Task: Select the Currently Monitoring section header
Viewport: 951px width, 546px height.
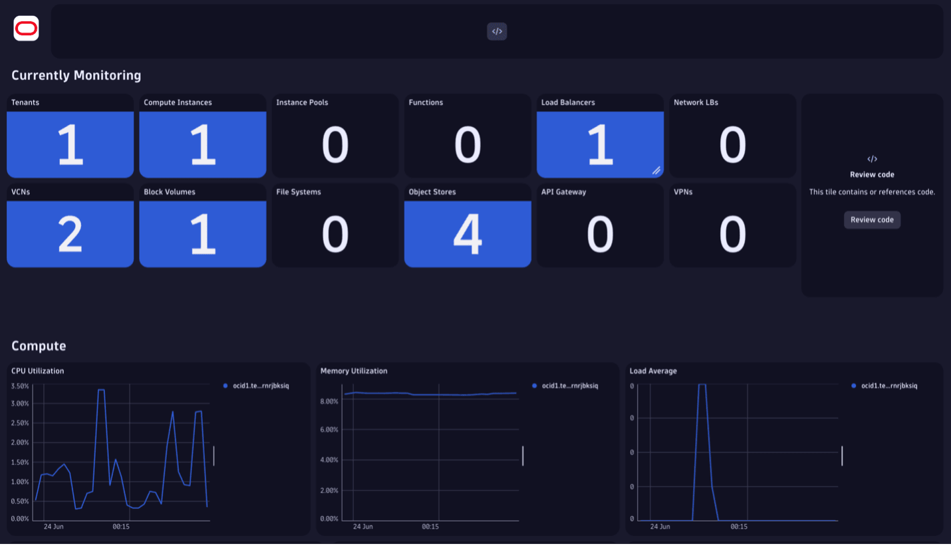Action: coord(76,75)
